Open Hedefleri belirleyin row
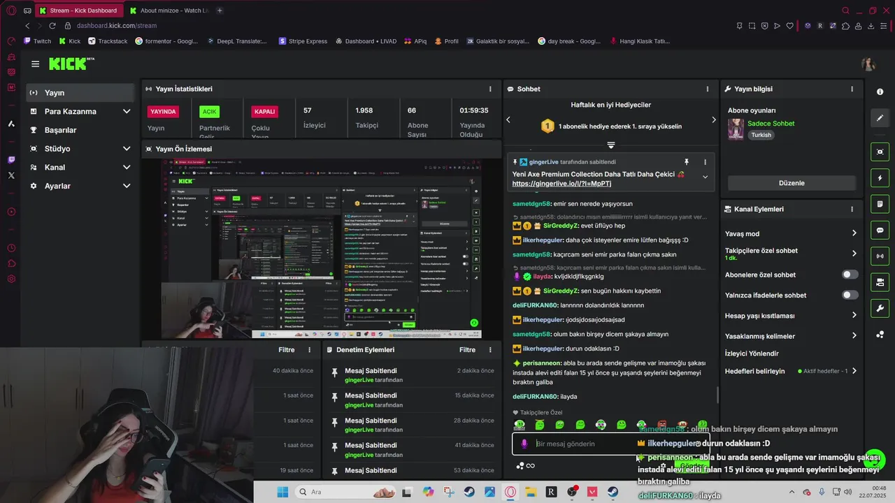 tap(792, 371)
